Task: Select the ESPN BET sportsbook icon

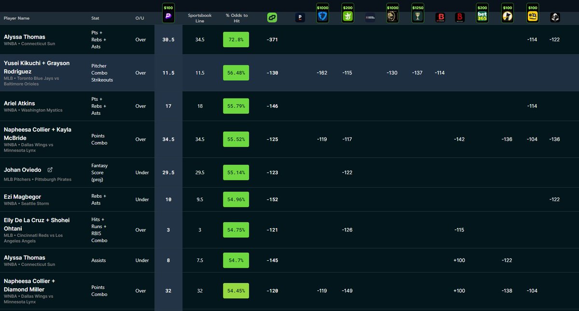Action: (x=370, y=17)
